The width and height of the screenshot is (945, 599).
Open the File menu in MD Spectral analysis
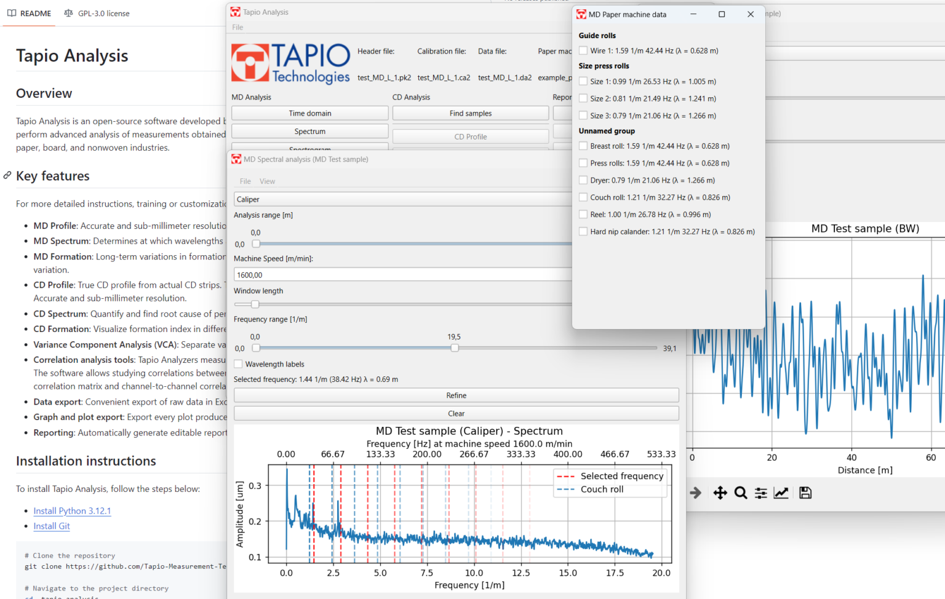coord(245,181)
